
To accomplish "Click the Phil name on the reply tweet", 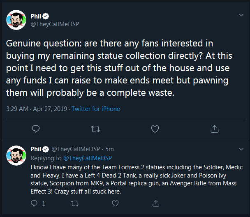I will 36,149.
